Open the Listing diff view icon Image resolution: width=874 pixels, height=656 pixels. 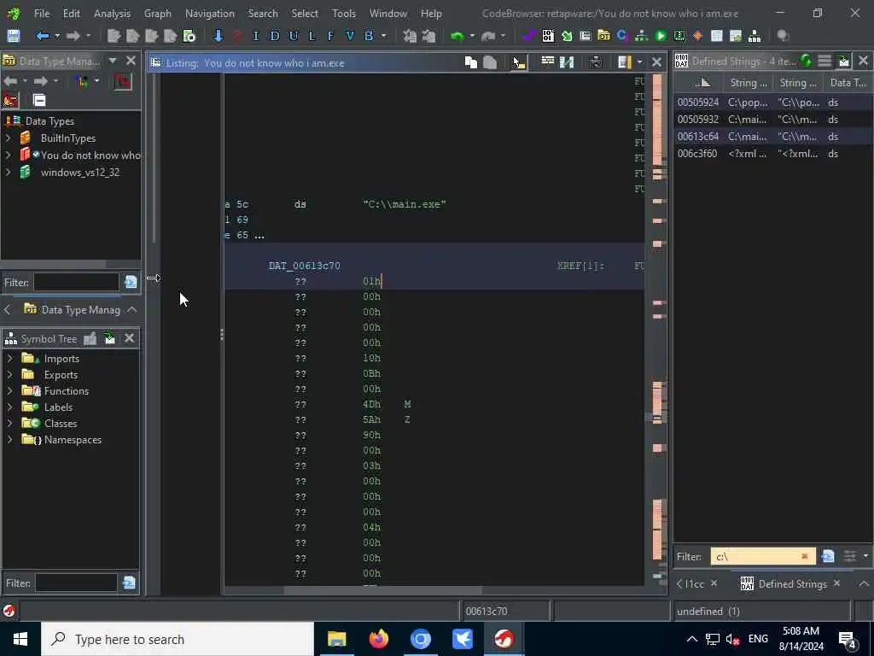click(567, 61)
